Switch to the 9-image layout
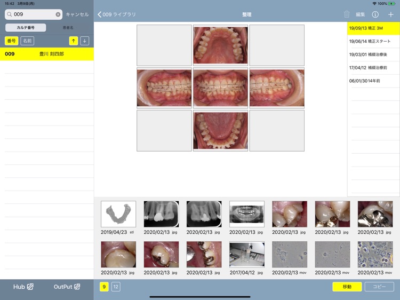 click(104, 287)
